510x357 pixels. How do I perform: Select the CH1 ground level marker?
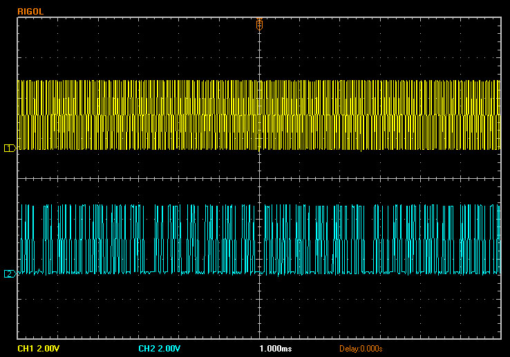(x=9, y=148)
